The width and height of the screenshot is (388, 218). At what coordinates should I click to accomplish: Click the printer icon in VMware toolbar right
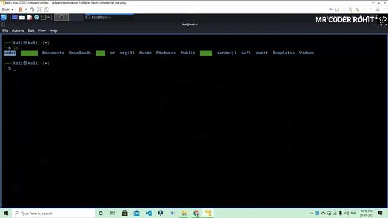click(x=377, y=10)
